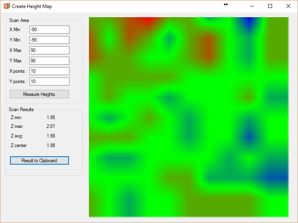Click the Scan Results group label
Viewport: 298px width, 223px height.
[21, 110]
